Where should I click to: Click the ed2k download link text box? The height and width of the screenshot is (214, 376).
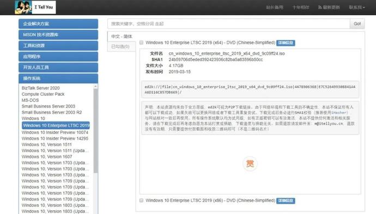click(x=250, y=89)
